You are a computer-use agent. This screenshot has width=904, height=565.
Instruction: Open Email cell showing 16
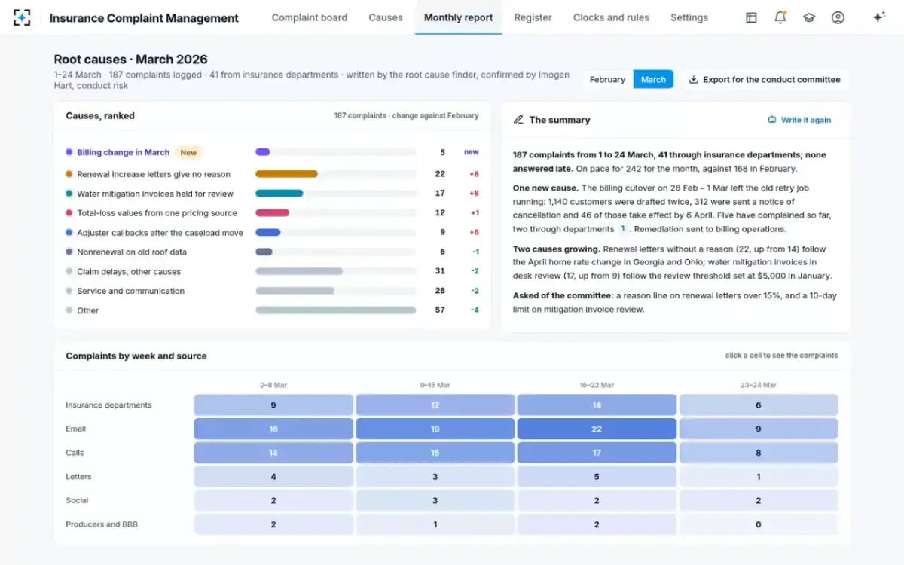pos(273,429)
